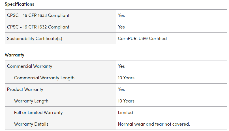Viewport: 229px width, 131px height.
Task: Click the Commercial Warranty row label
Action: (x=30, y=66)
